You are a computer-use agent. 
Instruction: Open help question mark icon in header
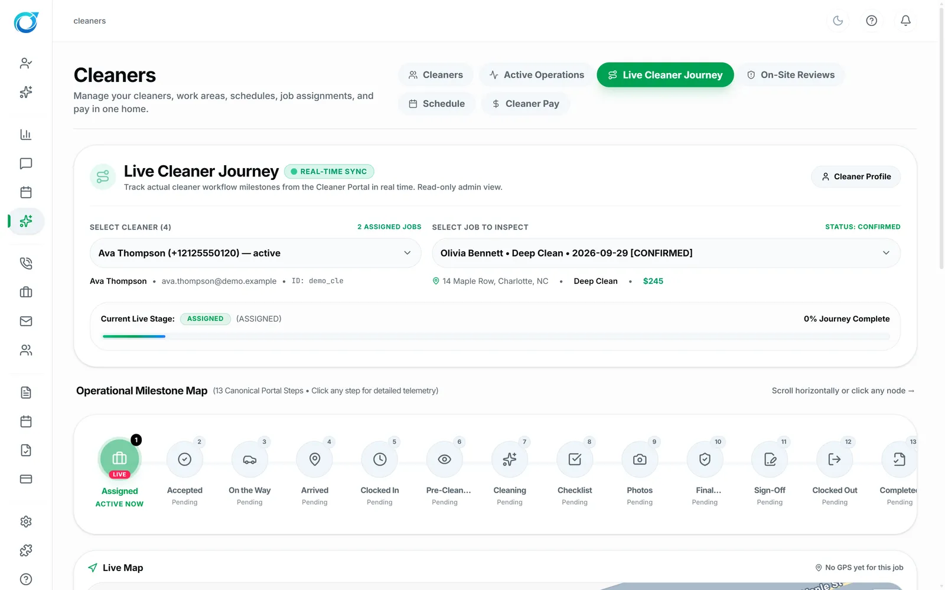click(871, 21)
